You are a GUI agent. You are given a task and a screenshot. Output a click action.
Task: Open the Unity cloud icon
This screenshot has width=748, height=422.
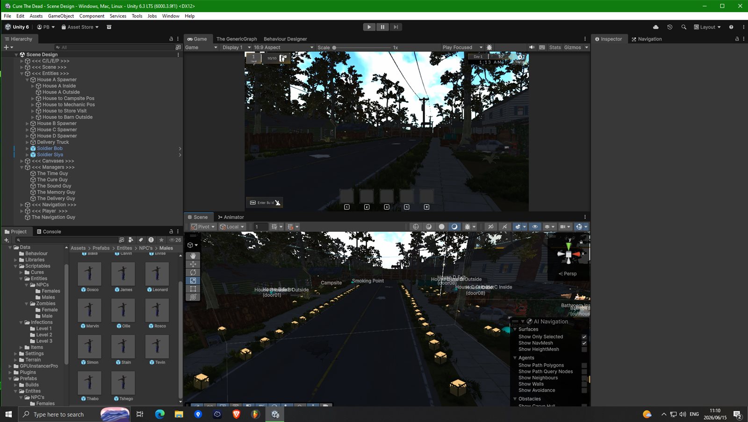(x=655, y=27)
